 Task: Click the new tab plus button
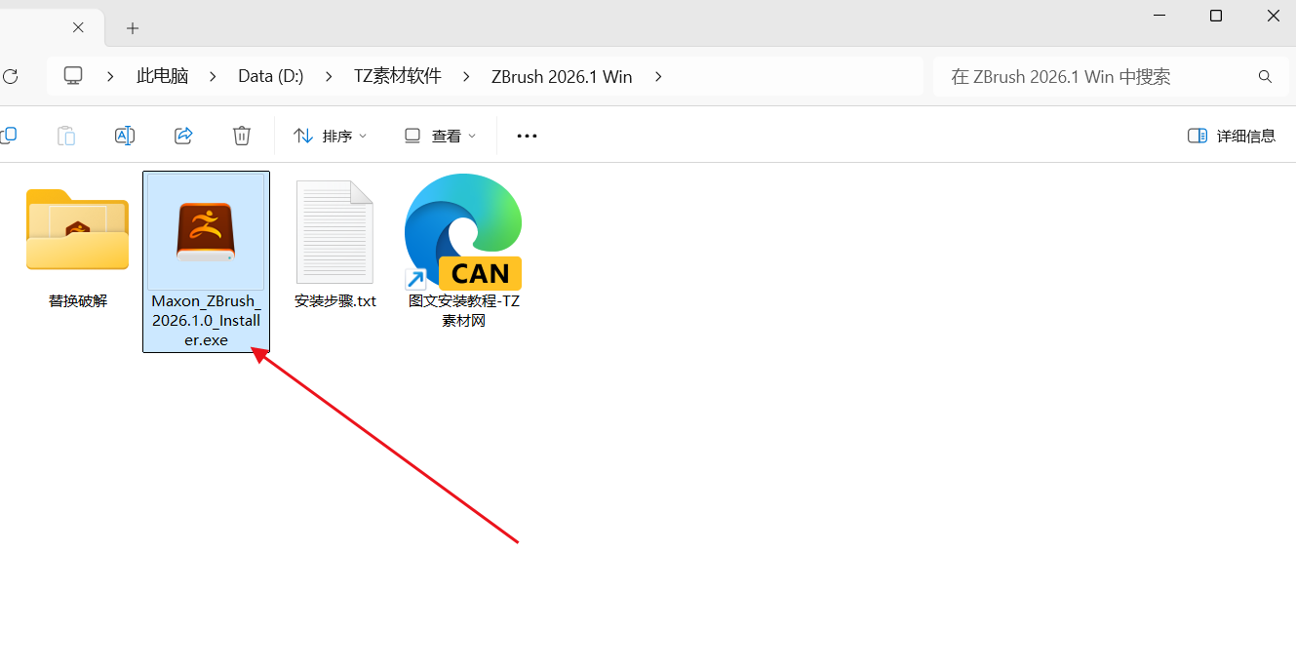[132, 27]
